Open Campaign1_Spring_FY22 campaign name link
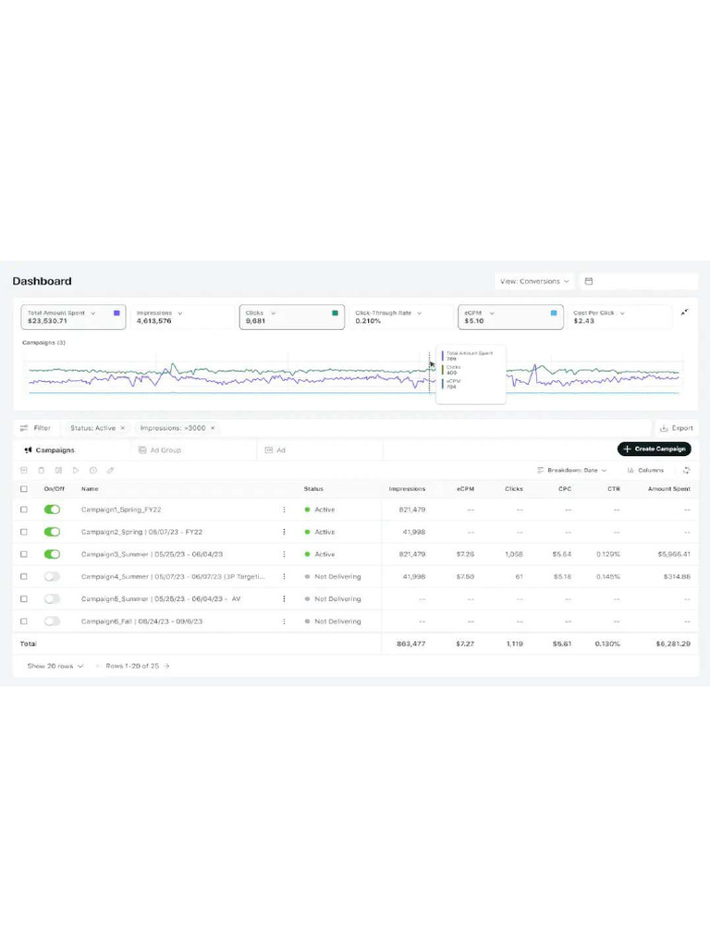 [x=121, y=510]
